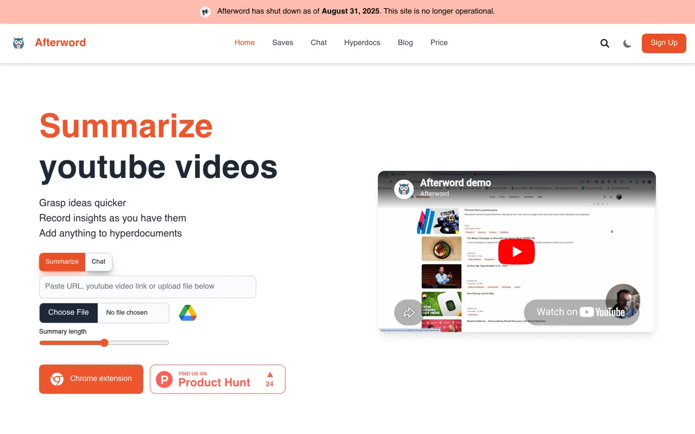Click the Afterword owl logo icon
The height and width of the screenshot is (434, 695).
18,43
